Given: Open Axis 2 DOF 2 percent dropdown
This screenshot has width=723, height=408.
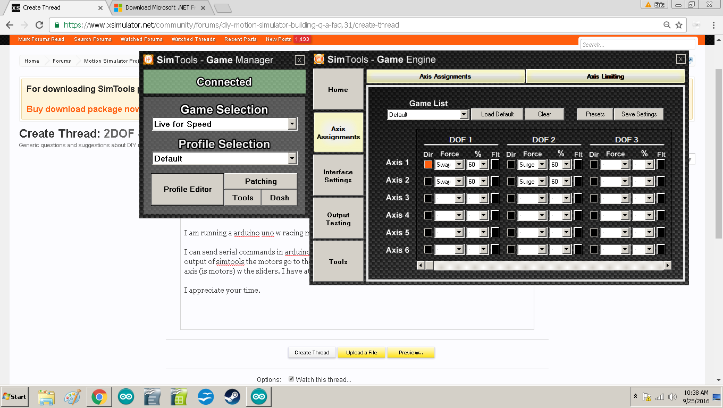Looking at the screenshot, I should click(566, 181).
